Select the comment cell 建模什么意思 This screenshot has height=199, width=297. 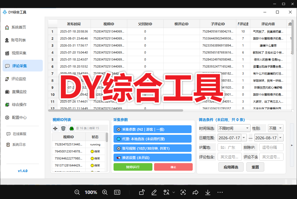[x=268, y=46]
